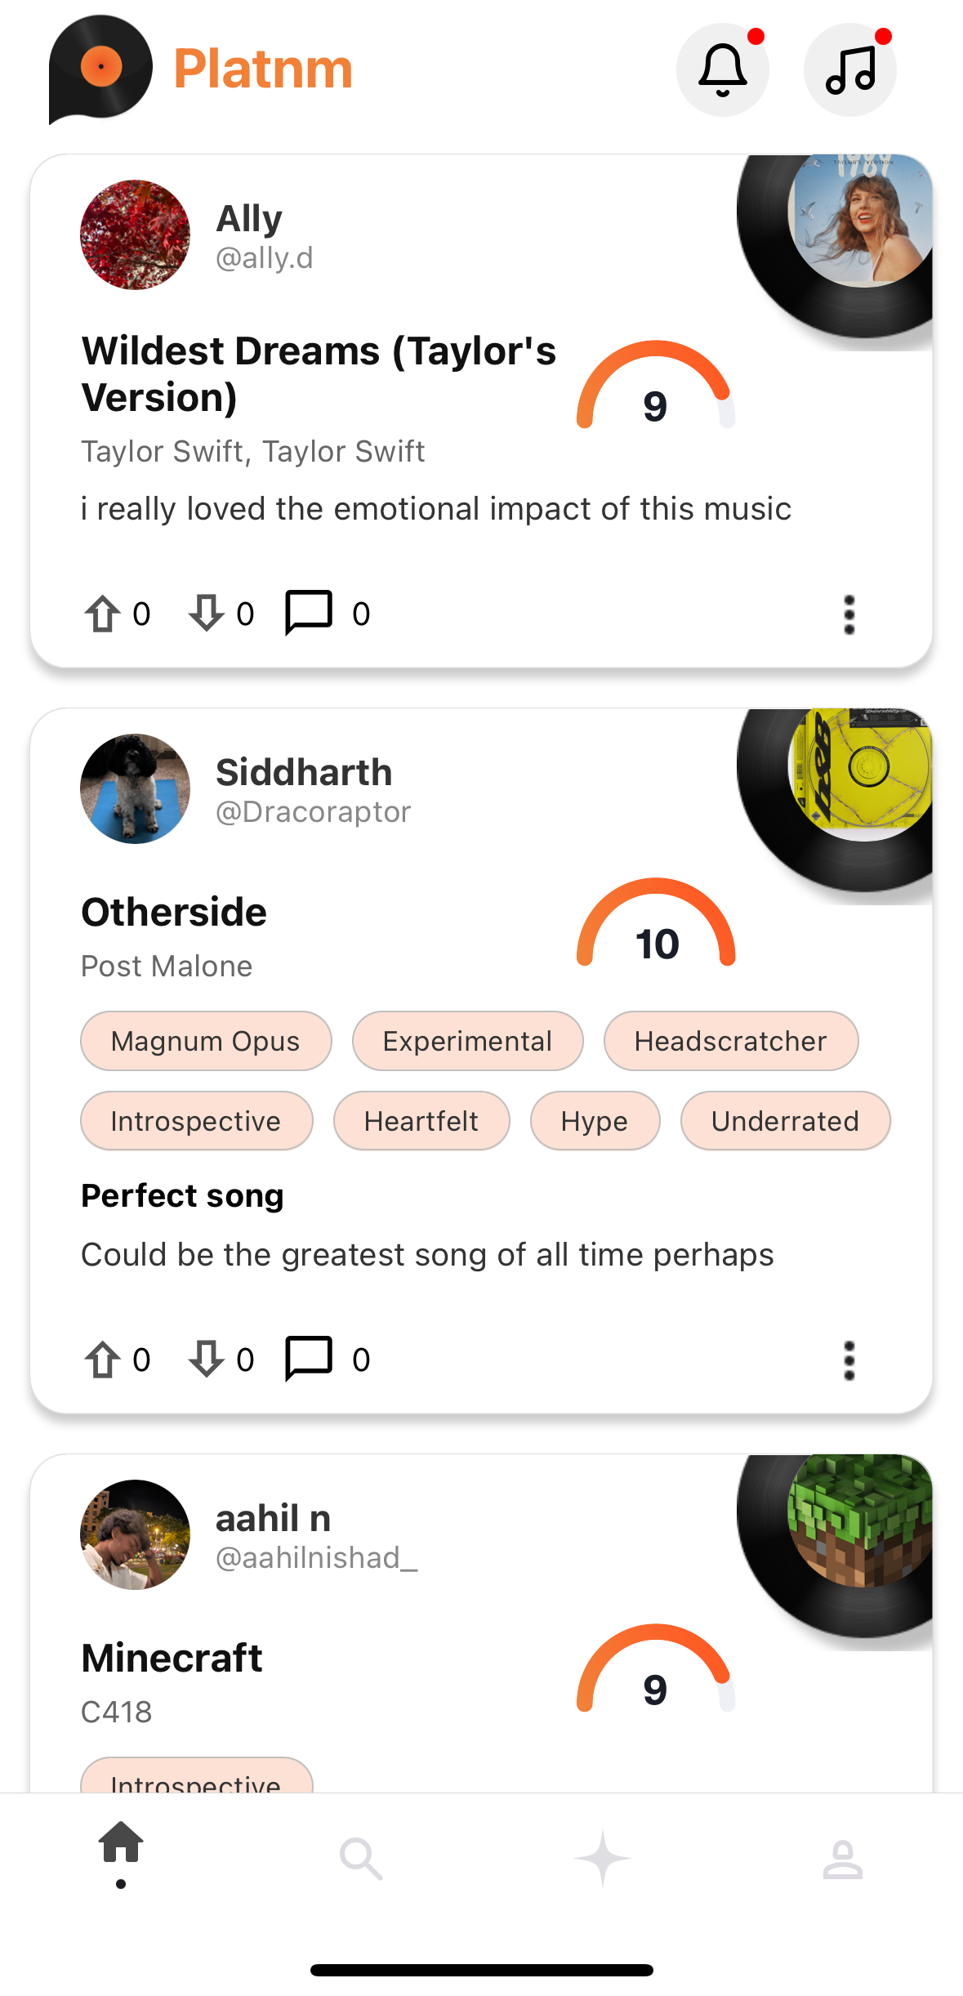The height and width of the screenshot is (1996, 963).
Task: Select the Magnum Opus tag
Action: [x=206, y=1041]
